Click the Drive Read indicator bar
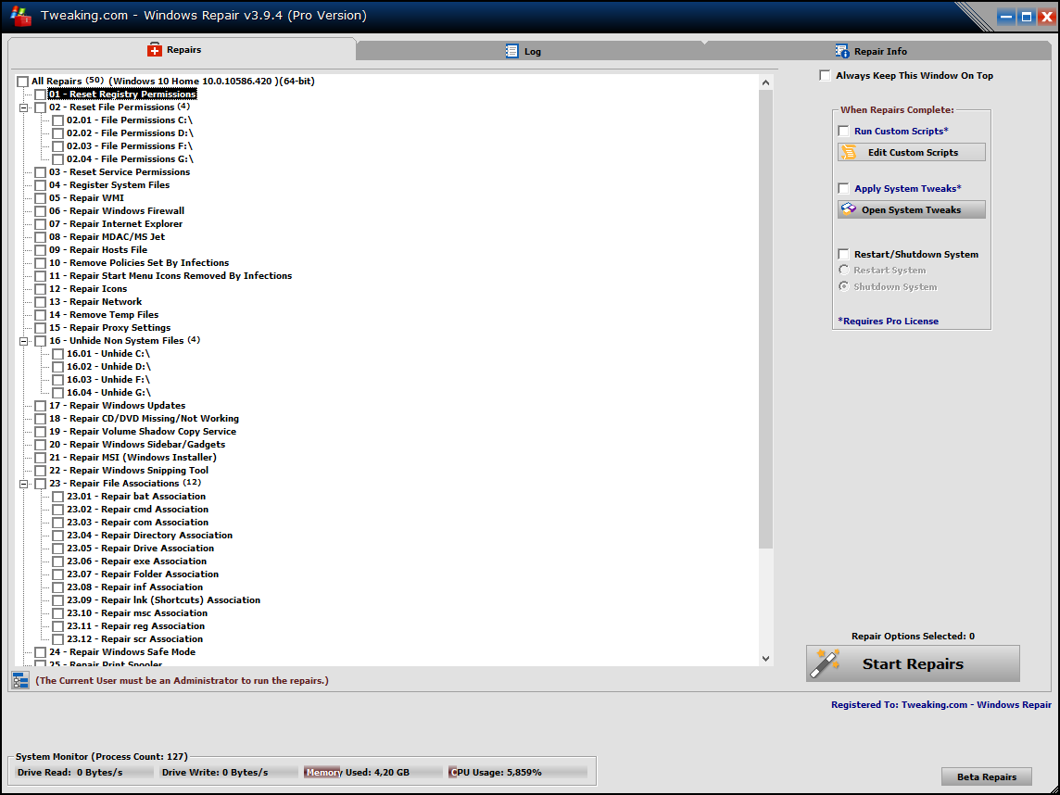Viewport: 1060px width, 795px height. (84, 772)
